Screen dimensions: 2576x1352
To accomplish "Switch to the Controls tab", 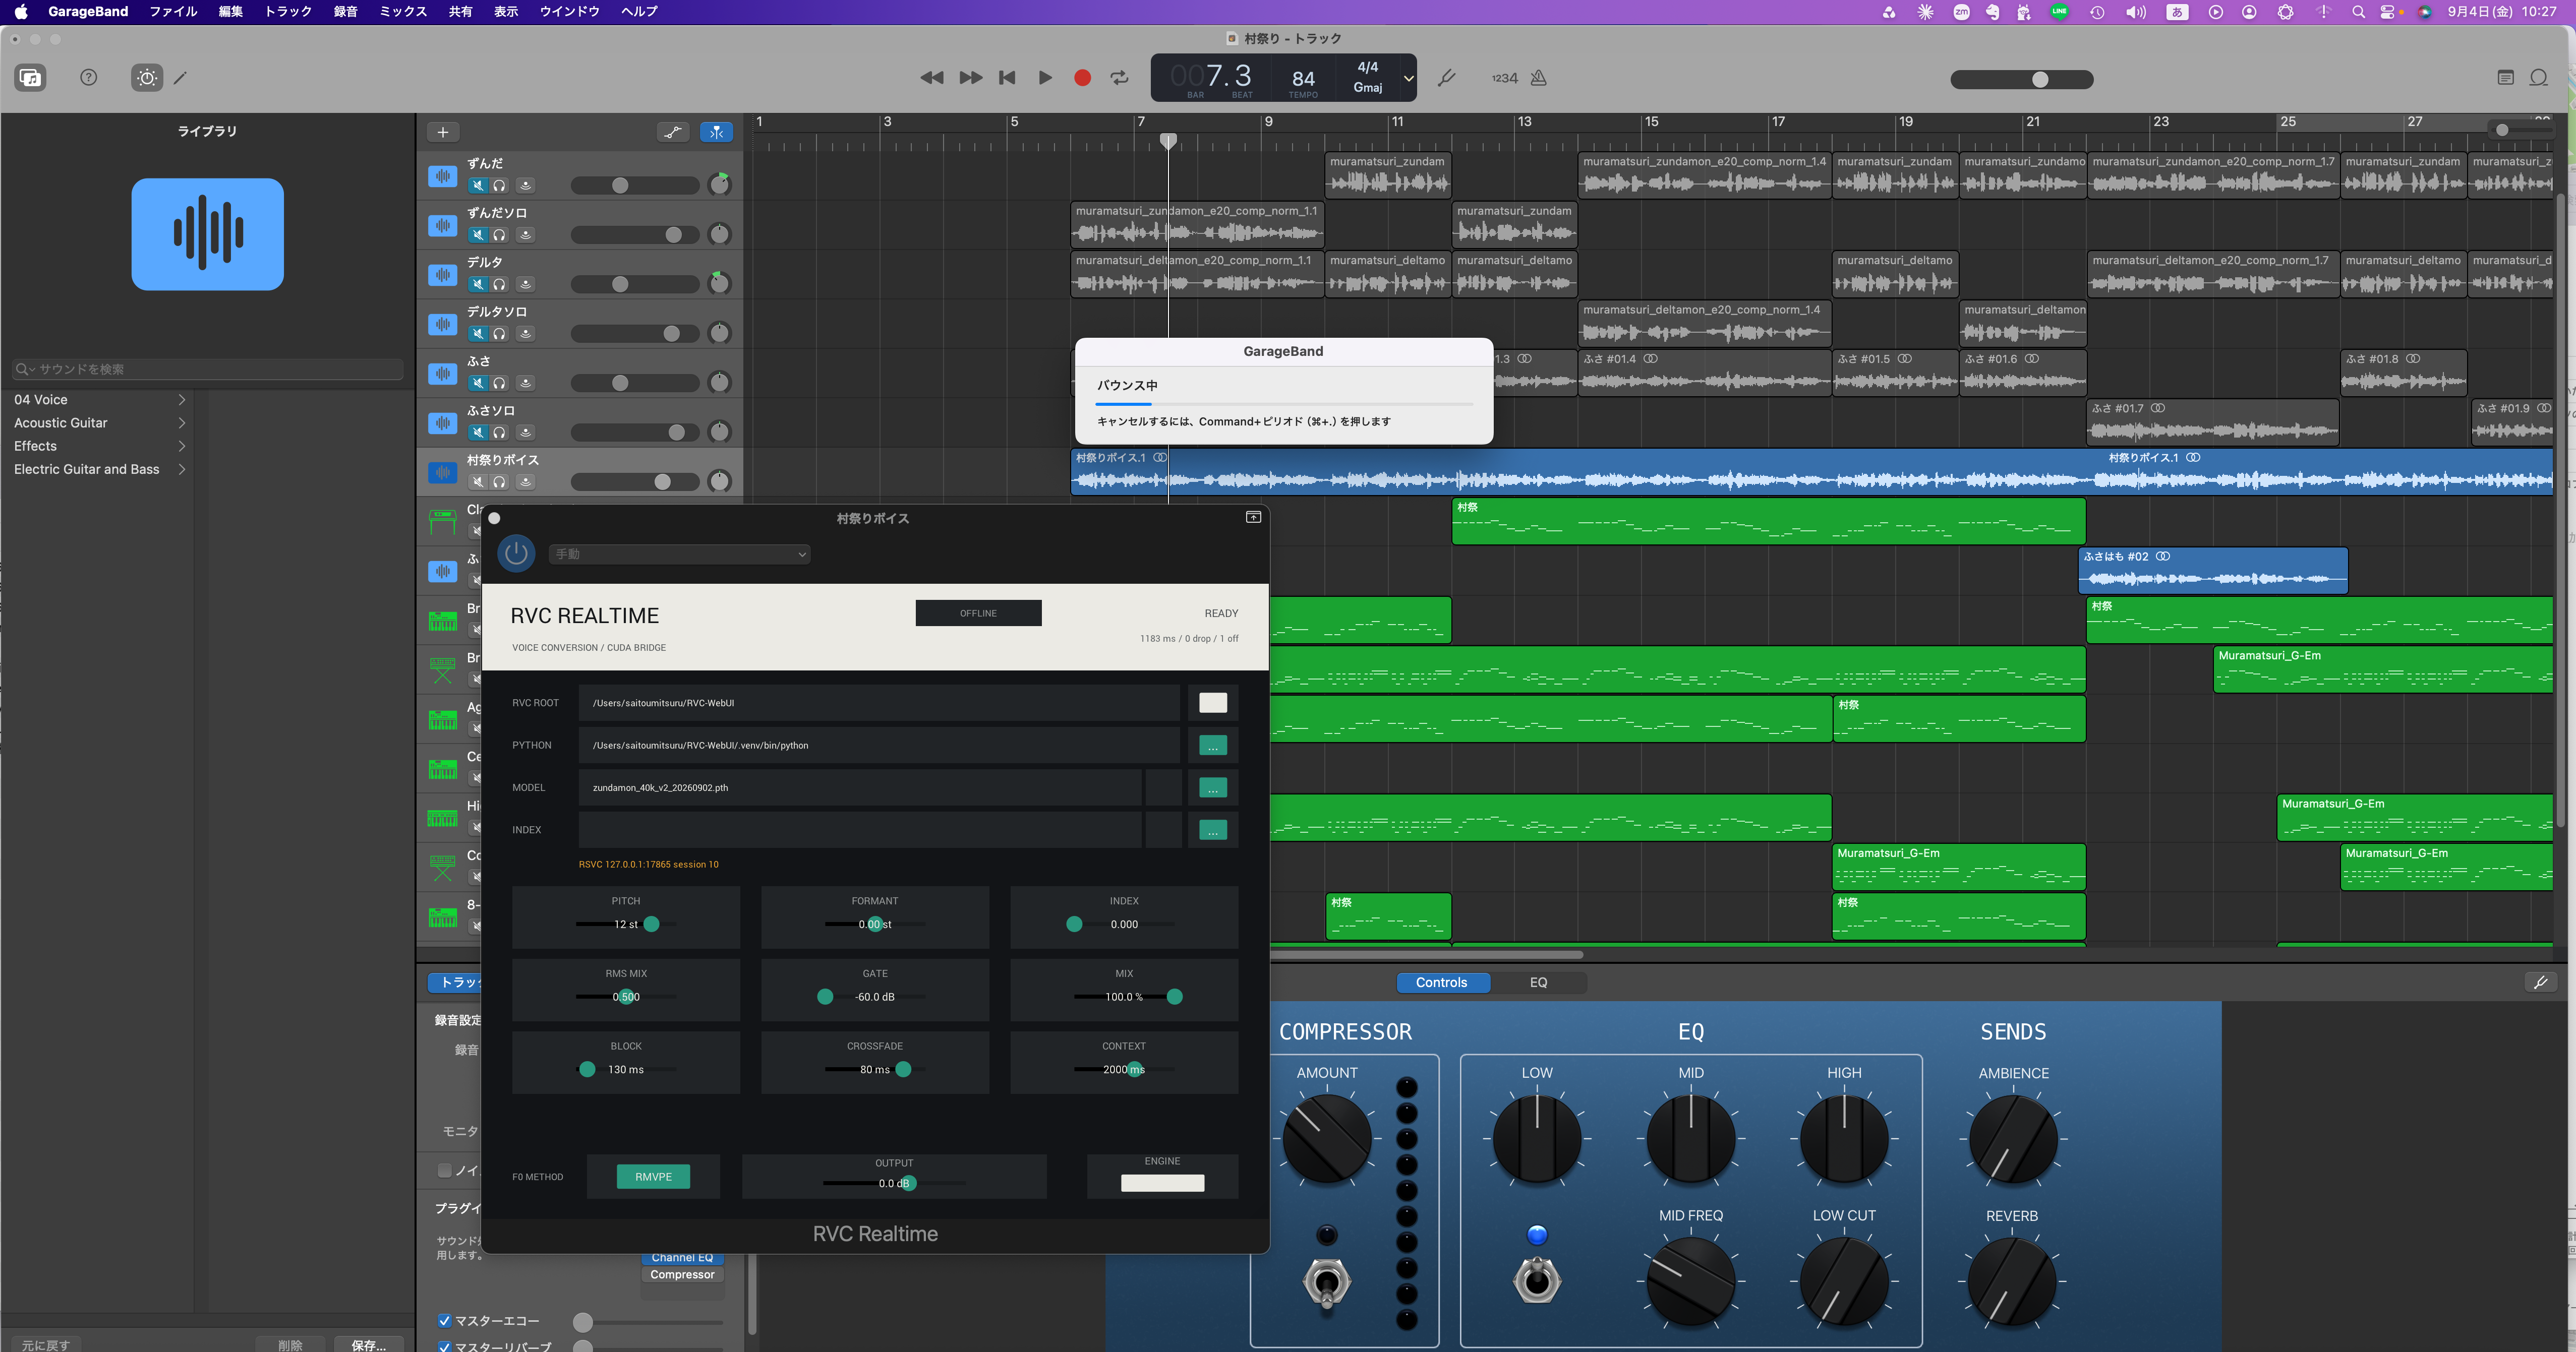I will pyautogui.click(x=1441, y=984).
